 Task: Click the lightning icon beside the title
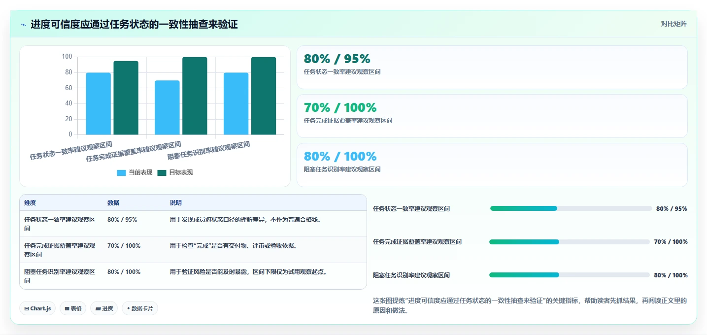pos(24,25)
